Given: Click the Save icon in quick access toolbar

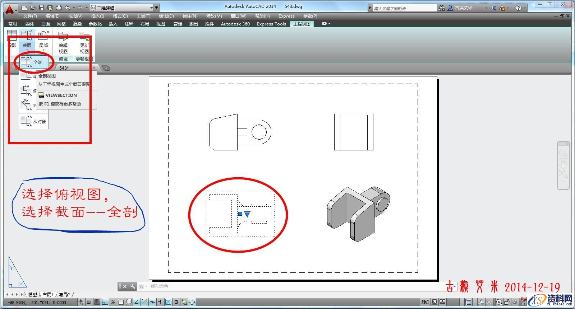Looking at the screenshot, I should [x=42, y=8].
